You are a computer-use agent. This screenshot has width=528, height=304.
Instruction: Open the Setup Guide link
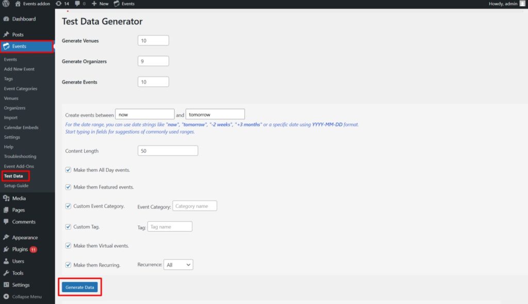pos(16,186)
